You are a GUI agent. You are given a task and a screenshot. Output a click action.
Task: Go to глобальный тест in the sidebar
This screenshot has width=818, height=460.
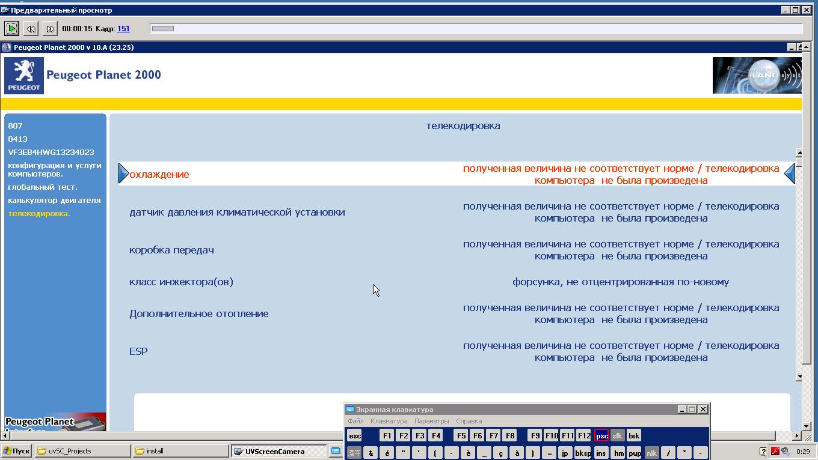click(x=43, y=187)
